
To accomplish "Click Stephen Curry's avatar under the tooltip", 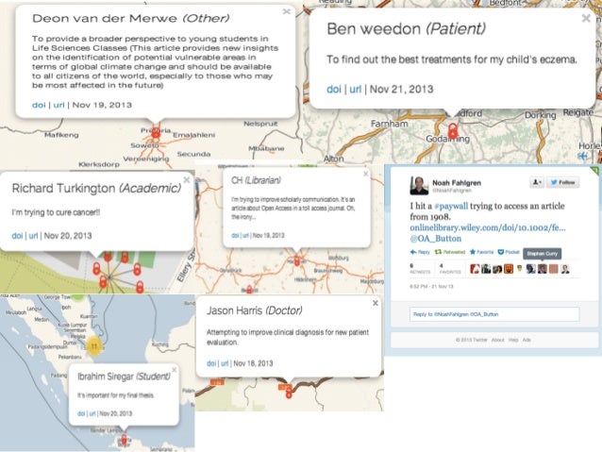I will click(543, 269).
